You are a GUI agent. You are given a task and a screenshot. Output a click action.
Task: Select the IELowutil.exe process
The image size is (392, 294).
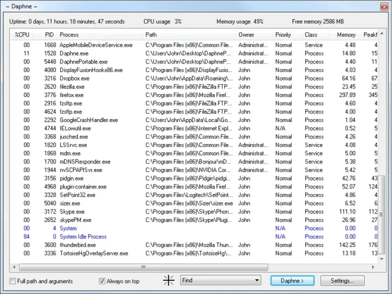pos(194,128)
